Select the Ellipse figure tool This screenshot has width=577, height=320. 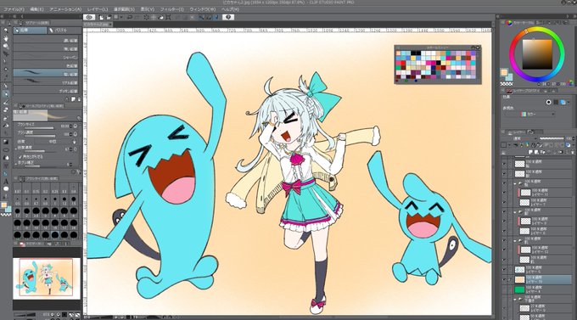coord(6,150)
